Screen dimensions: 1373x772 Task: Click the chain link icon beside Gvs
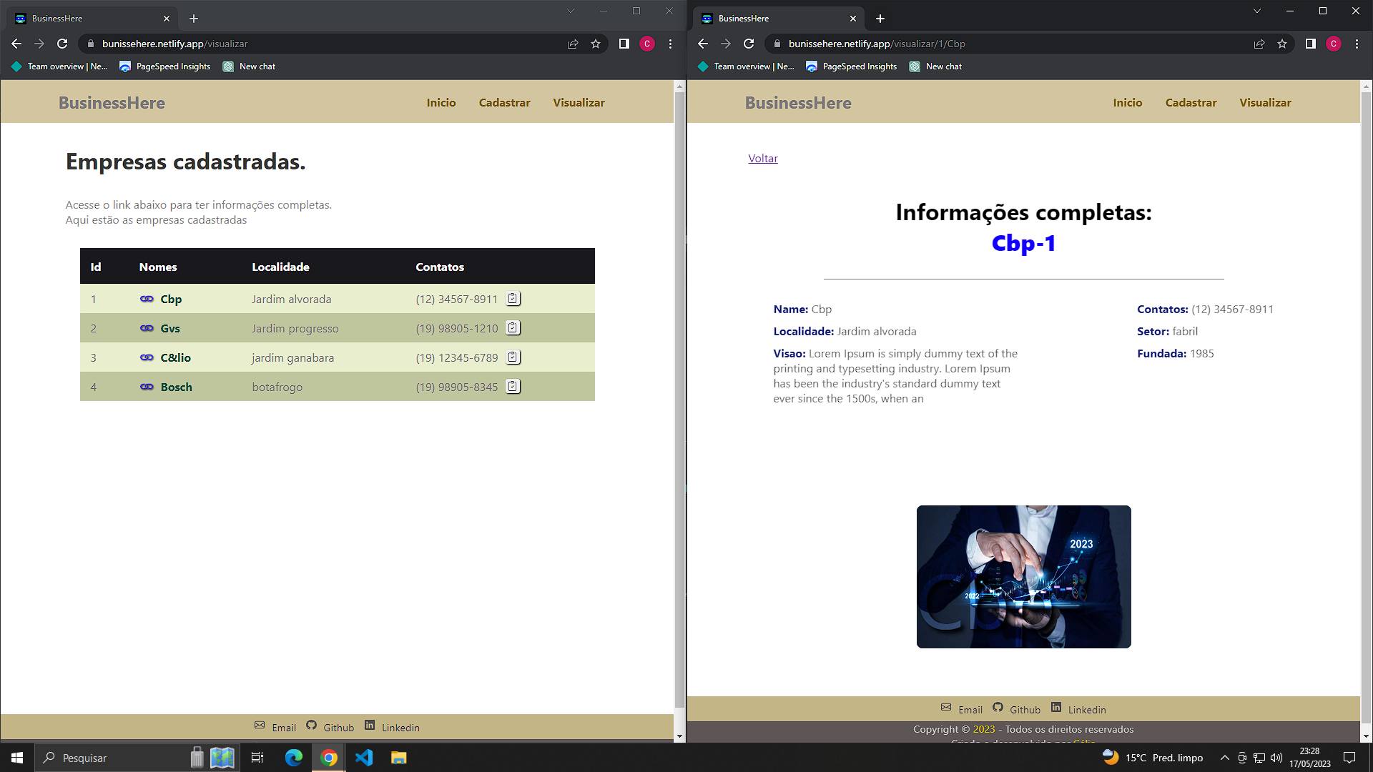click(147, 328)
